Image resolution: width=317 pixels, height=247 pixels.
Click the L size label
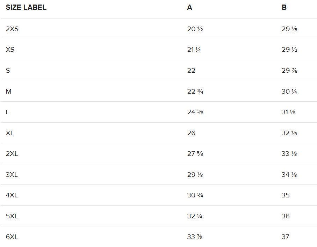coord(7,112)
